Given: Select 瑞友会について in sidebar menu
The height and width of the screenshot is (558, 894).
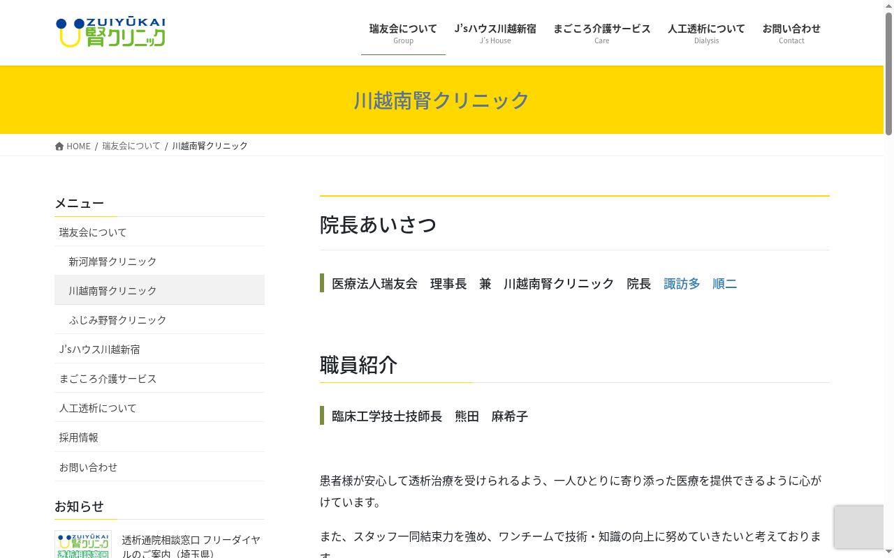Looking at the screenshot, I should [x=159, y=232].
